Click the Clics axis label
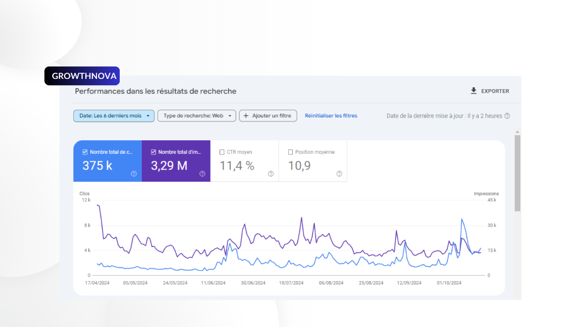 [x=85, y=194]
